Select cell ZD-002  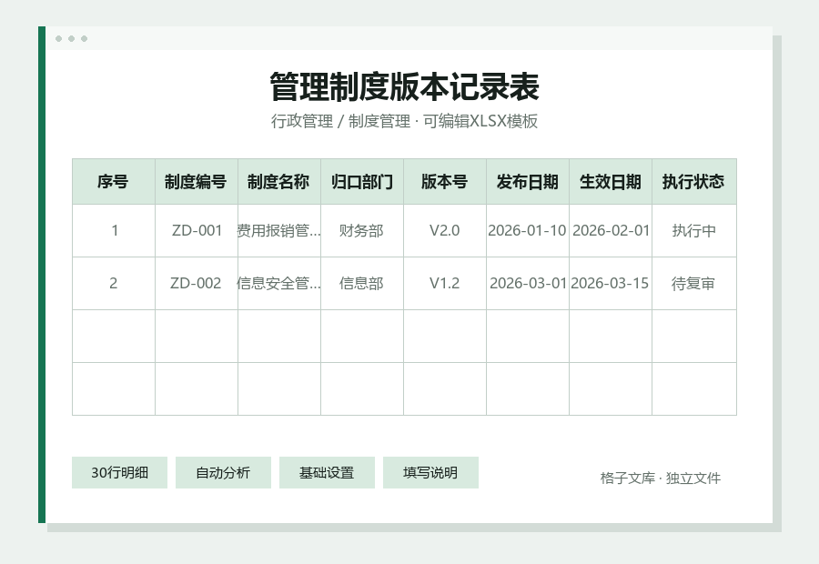click(x=197, y=283)
